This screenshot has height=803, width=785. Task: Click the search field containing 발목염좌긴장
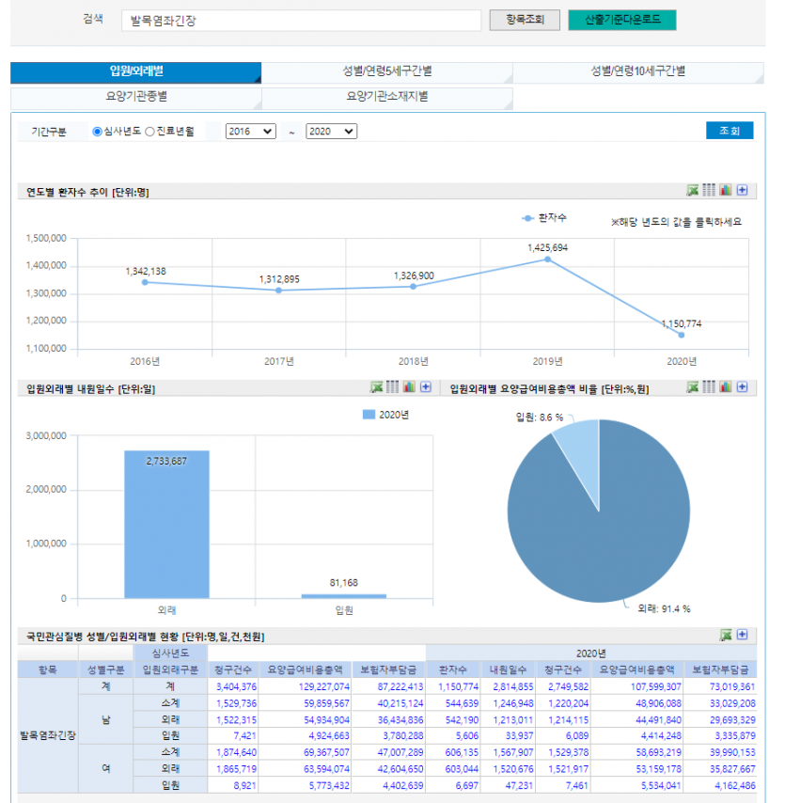[x=301, y=21]
